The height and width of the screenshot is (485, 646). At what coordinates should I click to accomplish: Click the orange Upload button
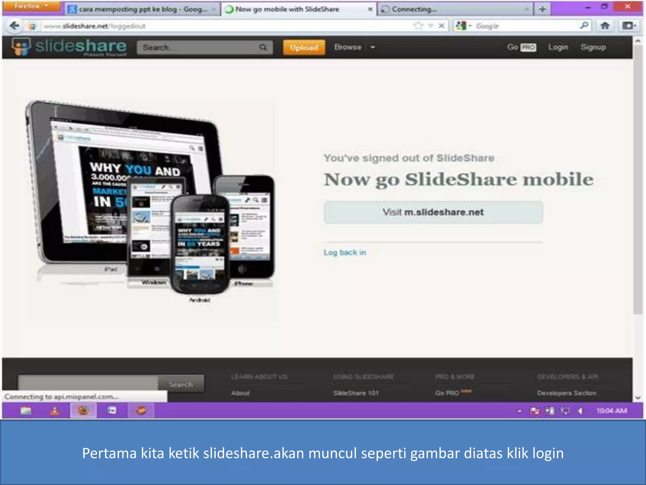click(304, 47)
